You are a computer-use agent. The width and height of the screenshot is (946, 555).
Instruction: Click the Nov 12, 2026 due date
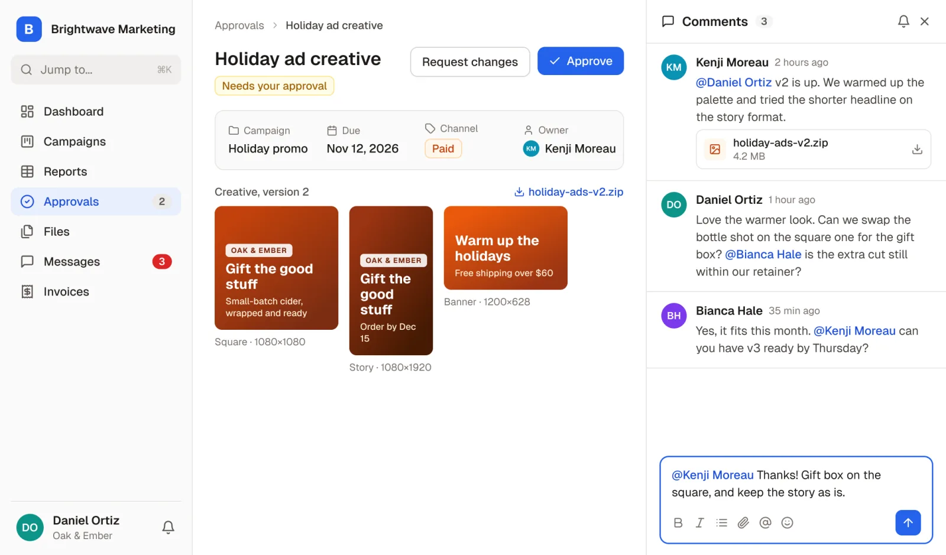(x=362, y=149)
